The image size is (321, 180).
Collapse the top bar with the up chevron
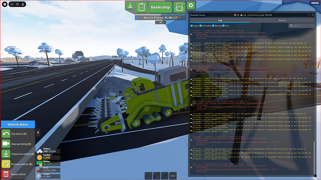160,22
